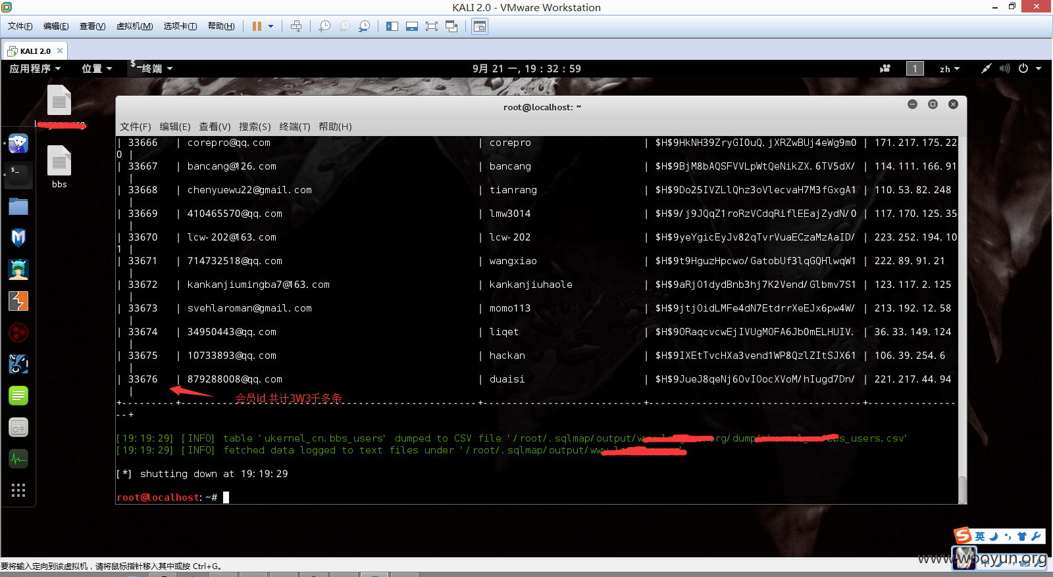Expand the zh input language selector
Image resolution: width=1053 pixels, height=577 pixels.
coord(950,68)
